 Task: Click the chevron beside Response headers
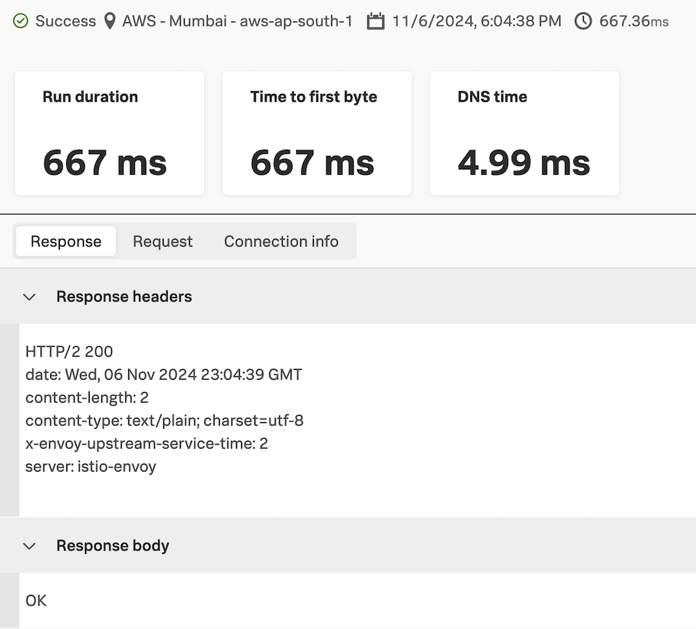point(29,297)
